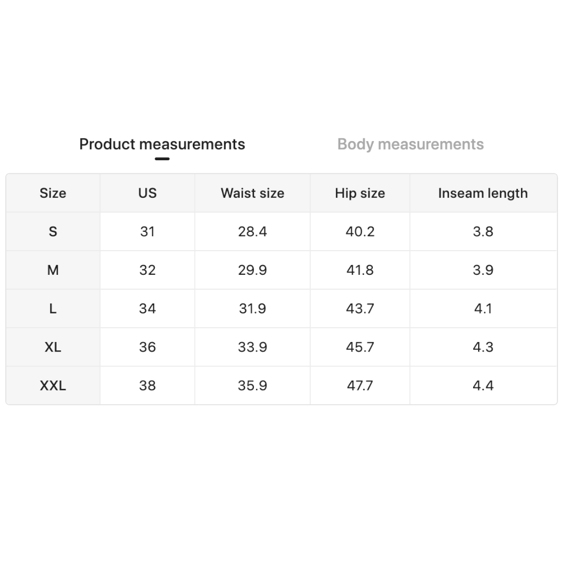Select the Product measurements tab
The height and width of the screenshot is (564, 564).
coord(162,144)
